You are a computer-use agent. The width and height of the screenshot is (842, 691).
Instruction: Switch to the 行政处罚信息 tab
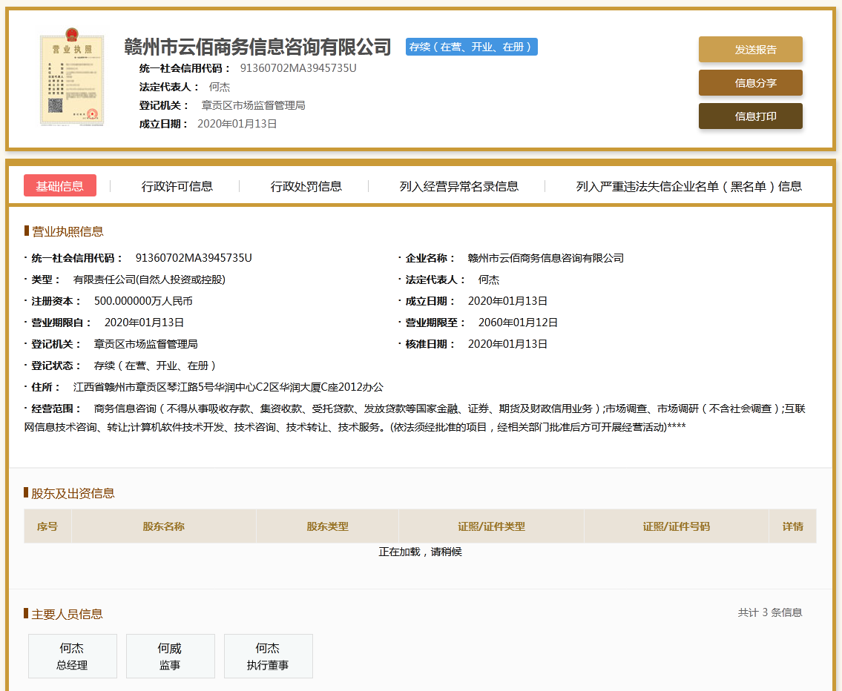click(307, 186)
